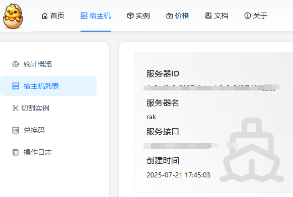Click the info icon beside 关于
The image size is (293, 197).
click(248, 16)
